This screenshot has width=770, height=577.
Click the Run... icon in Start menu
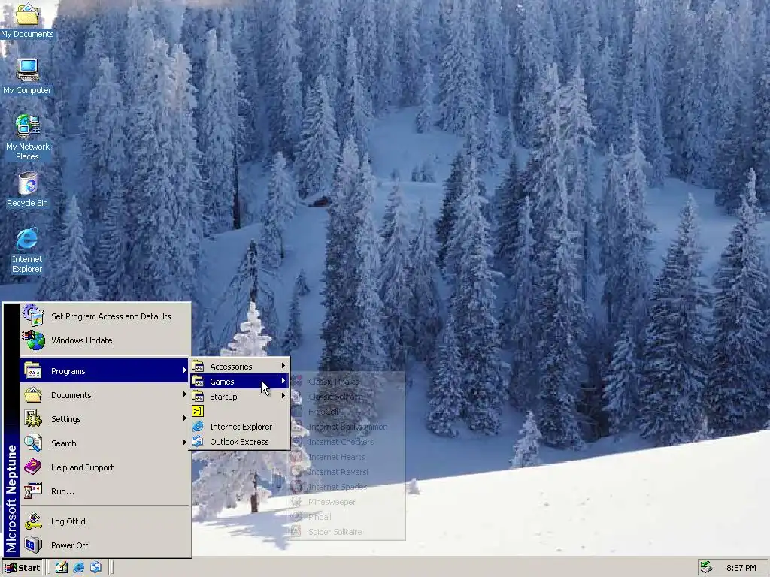pyautogui.click(x=33, y=491)
